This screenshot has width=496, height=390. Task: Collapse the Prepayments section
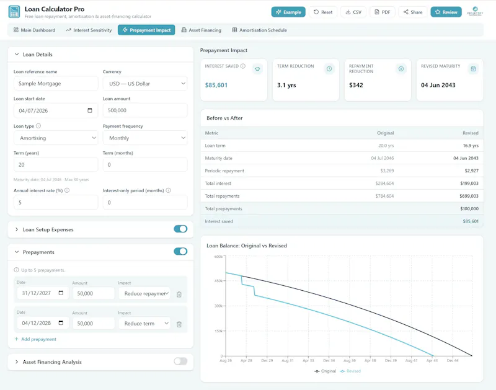coord(17,252)
